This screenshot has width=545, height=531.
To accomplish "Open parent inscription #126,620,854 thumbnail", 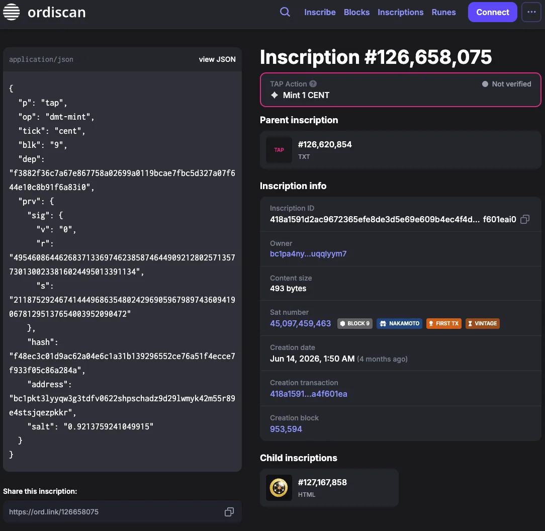I will coord(279,150).
